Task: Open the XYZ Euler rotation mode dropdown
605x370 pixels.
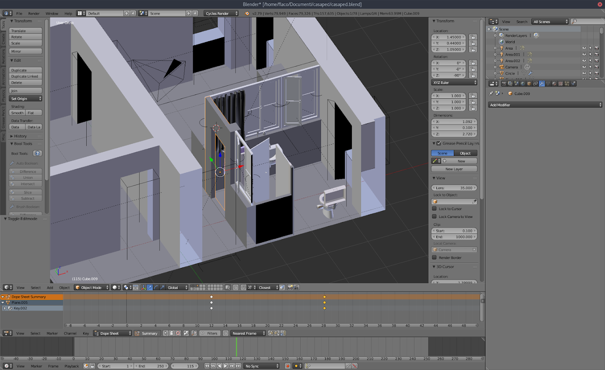Action: [454, 82]
